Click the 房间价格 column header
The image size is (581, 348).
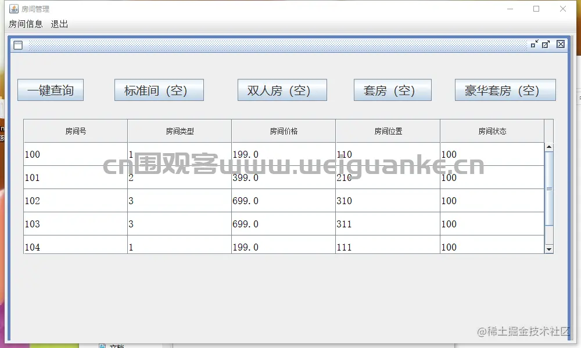[284, 131]
